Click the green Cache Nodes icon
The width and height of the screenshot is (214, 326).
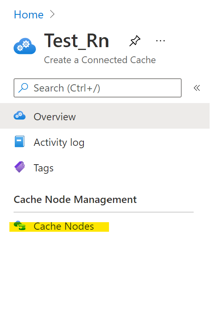(x=20, y=226)
